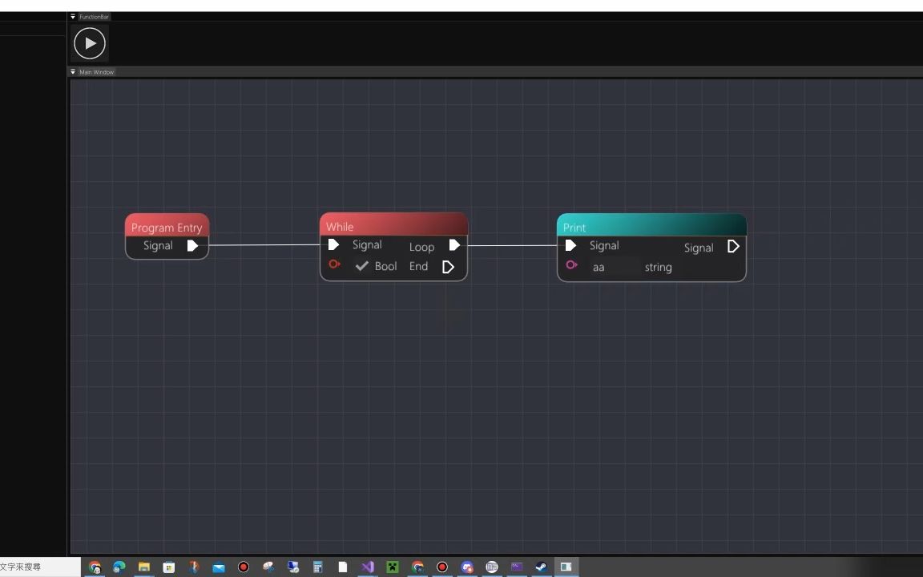Screen dimensions: 923x577
Task: Click the 'End' label on While node
Action: click(x=418, y=266)
